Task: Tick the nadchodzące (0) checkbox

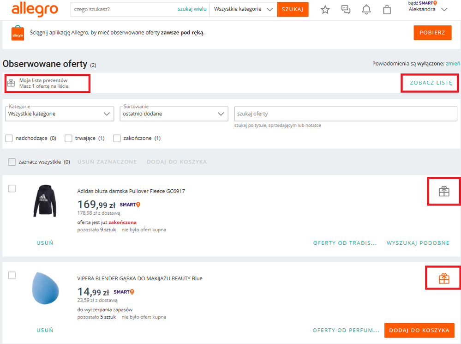Action: (x=9, y=139)
